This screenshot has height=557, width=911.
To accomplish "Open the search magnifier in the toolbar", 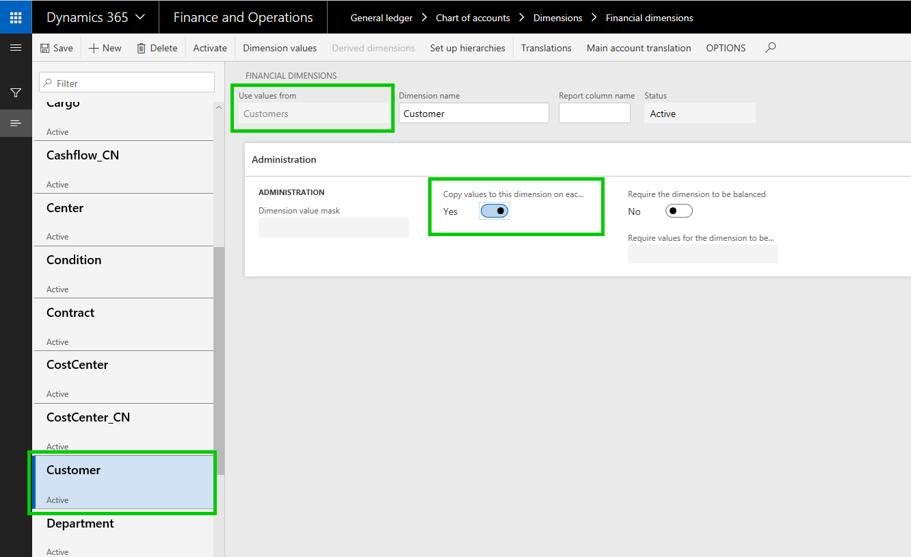I will (770, 48).
